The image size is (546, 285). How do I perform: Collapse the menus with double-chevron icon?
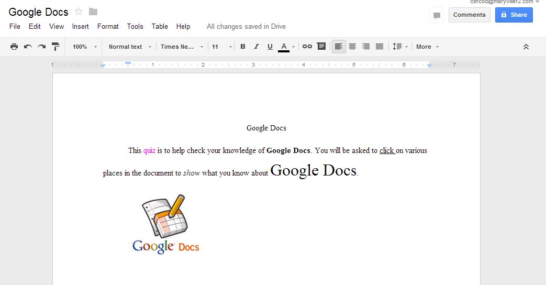point(526,47)
